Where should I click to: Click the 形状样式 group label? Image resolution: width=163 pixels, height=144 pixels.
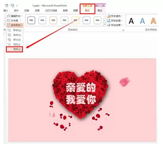pos(73,30)
